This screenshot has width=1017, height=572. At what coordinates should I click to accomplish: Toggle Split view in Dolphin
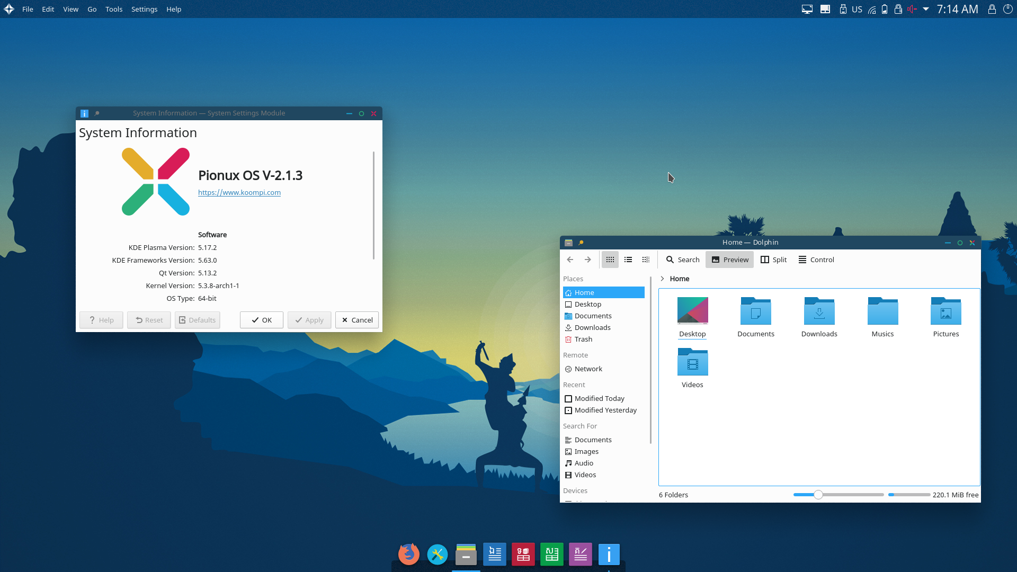[773, 260]
